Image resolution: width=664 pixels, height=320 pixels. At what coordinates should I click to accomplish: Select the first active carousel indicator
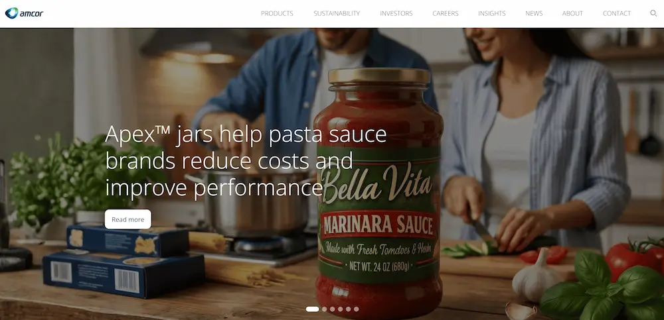pos(312,309)
